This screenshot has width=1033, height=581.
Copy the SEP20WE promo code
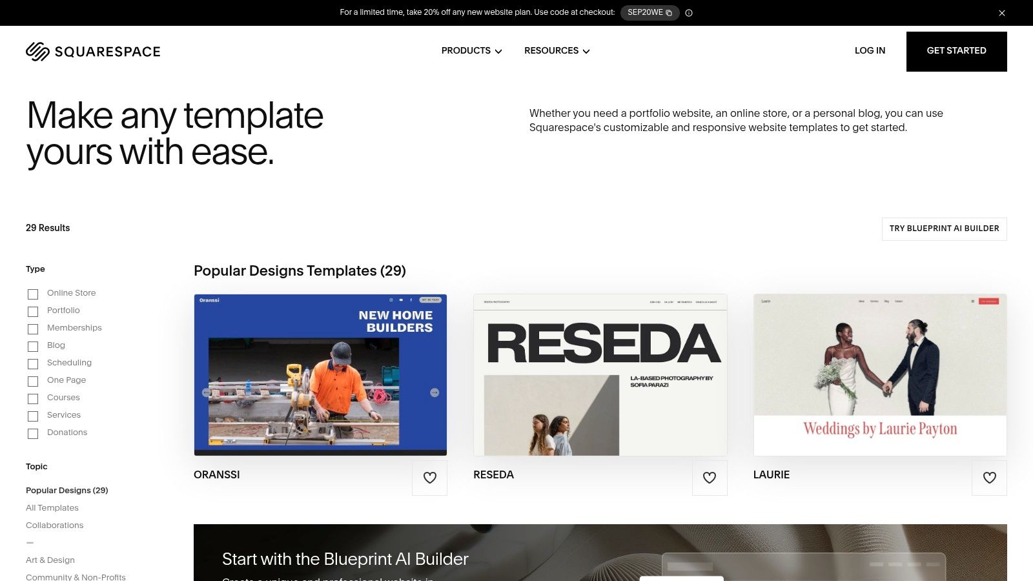click(668, 12)
